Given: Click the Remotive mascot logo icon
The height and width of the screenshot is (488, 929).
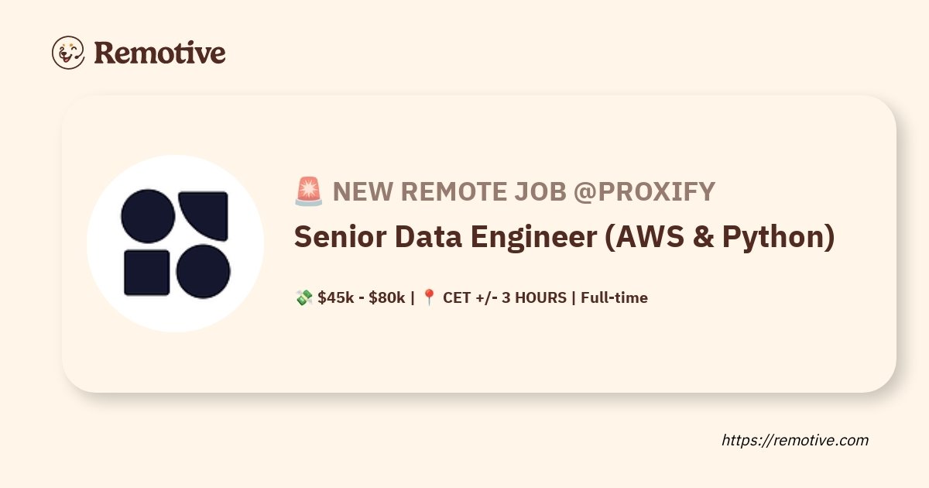Looking at the screenshot, I should pyautogui.click(x=68, y=53).
